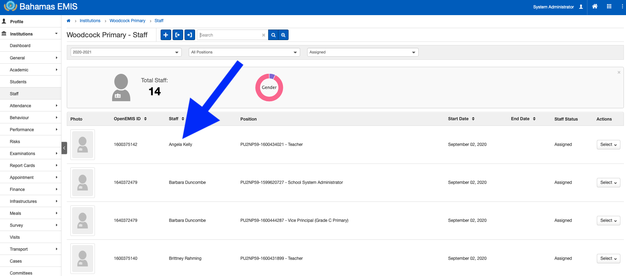Click position PU2NP59-1600434021 - Teacher
This screenshot has height=276, width=626.
pyautogui.click(x=271, y=145)
